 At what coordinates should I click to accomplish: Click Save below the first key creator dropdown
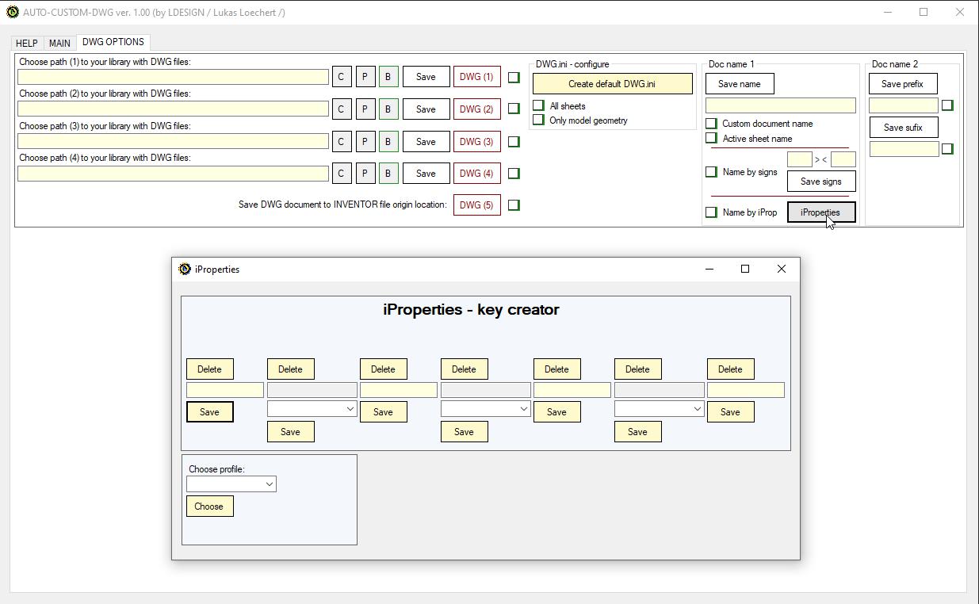290,431
